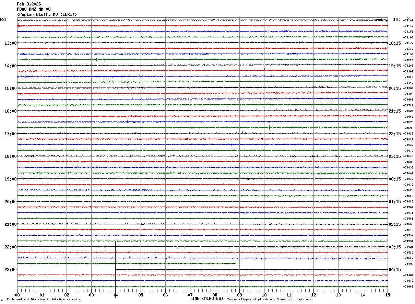Click minute tick label '09' on x-axis
Image resolution: width=415 pixels, height=304 pixels.
click(239, 295)
